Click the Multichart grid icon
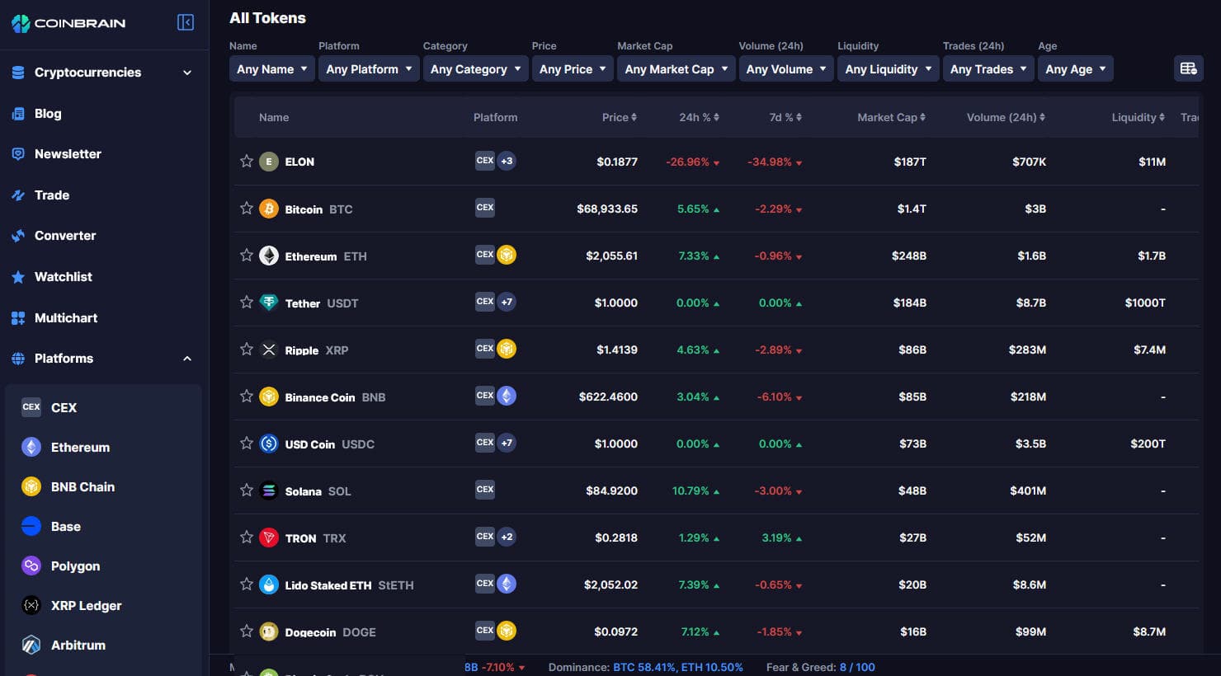The width and height of the screenshot is (1221, 676). click(16, 317)
